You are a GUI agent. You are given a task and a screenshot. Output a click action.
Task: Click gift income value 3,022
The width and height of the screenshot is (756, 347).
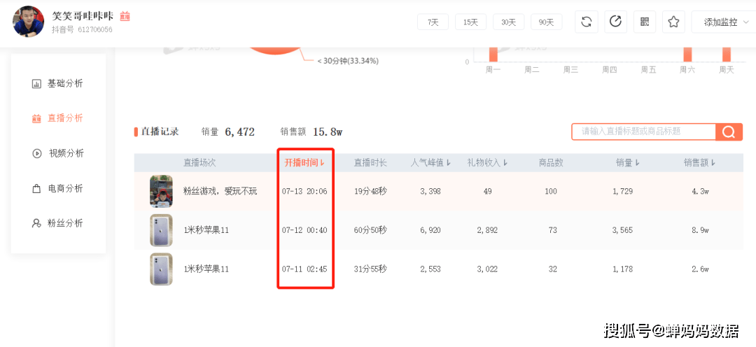487,269
